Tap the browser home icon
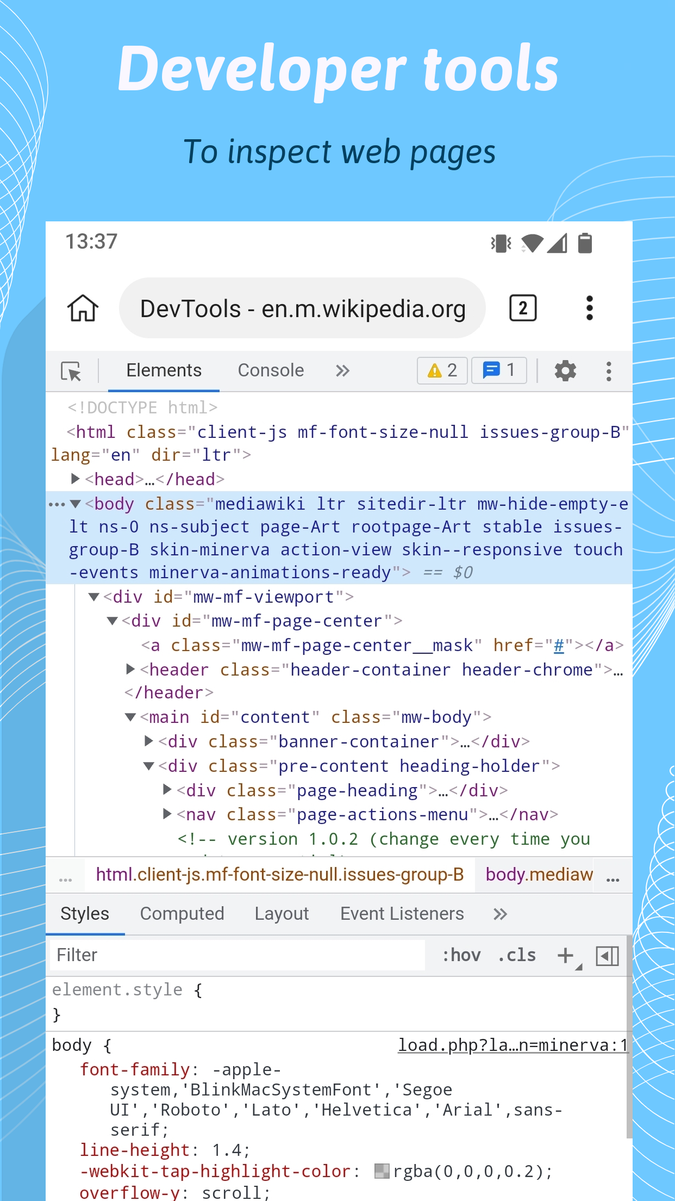 (83, 308)
